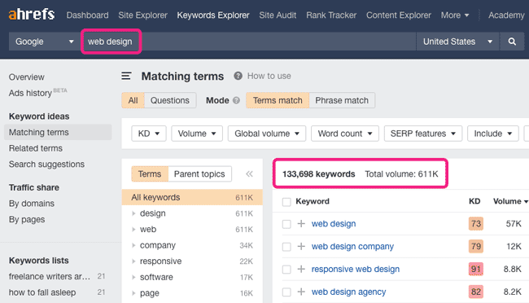Viewport: 529px width, 303px height.
Task: Toggle the select-all Keyword header checkbox
Action: (286, 202)
